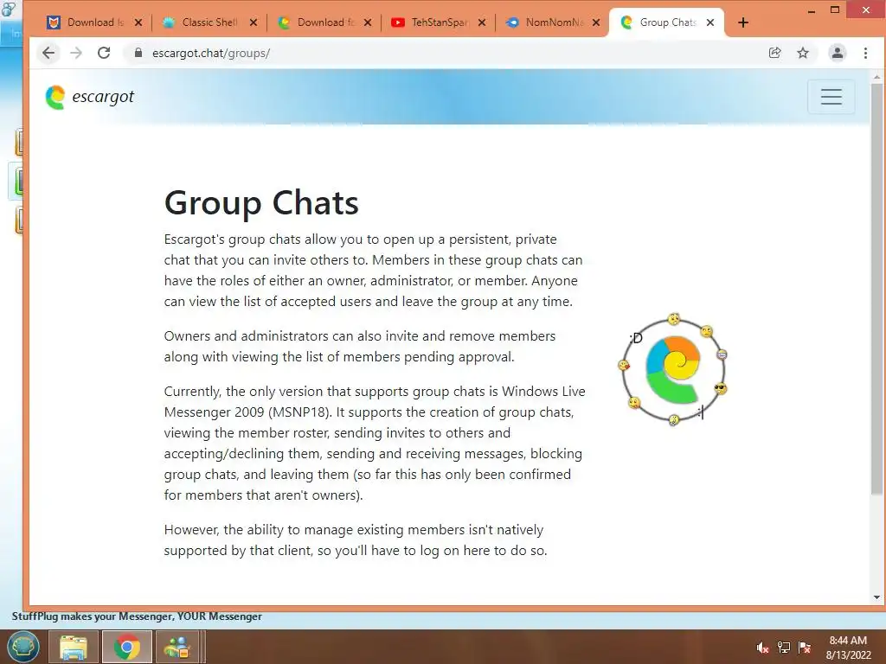886x664 pixels.
Task: Share this page via the share icon
Action: pos(774,53)
